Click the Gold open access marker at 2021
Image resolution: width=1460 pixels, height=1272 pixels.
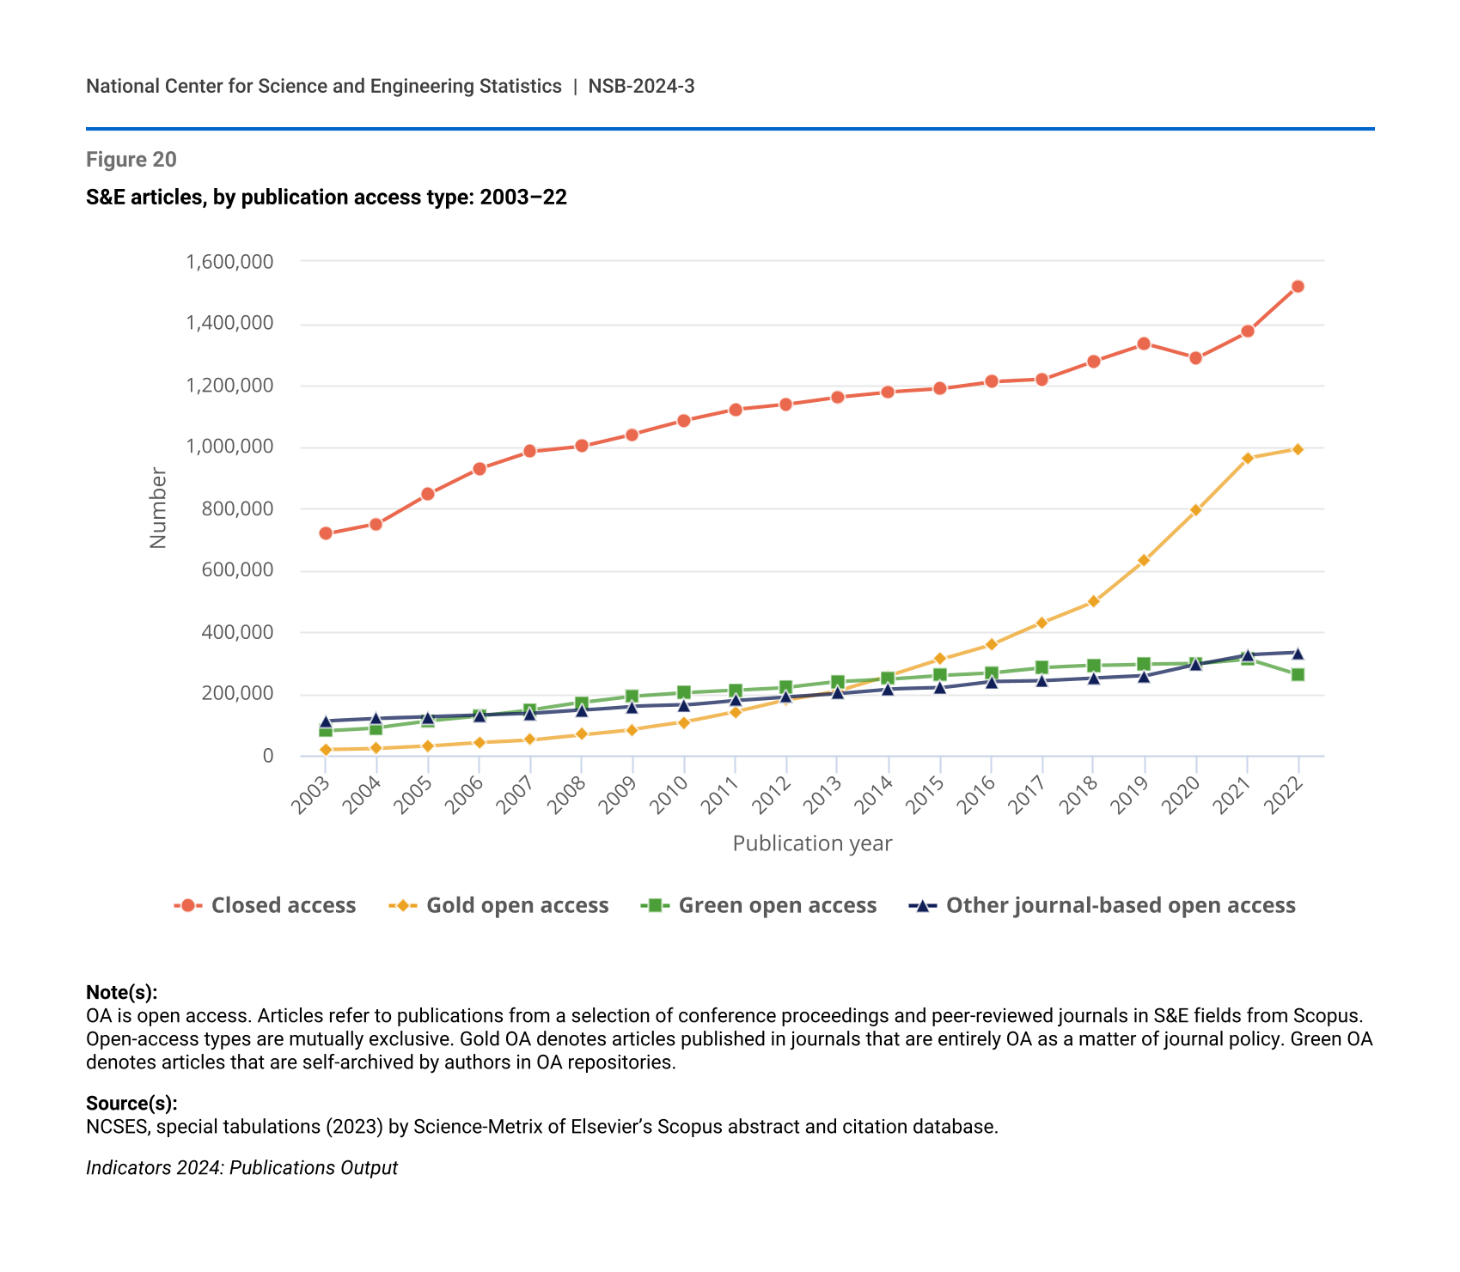[x=1247, y=458]
